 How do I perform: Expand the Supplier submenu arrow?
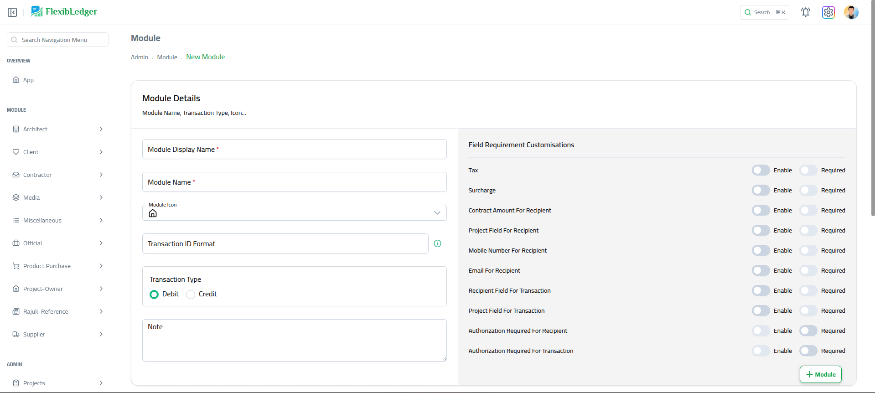click(x=101, y=334)
